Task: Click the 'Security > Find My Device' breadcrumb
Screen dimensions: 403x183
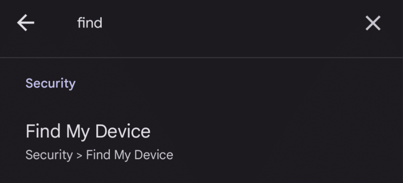Action: coord(100,155)
